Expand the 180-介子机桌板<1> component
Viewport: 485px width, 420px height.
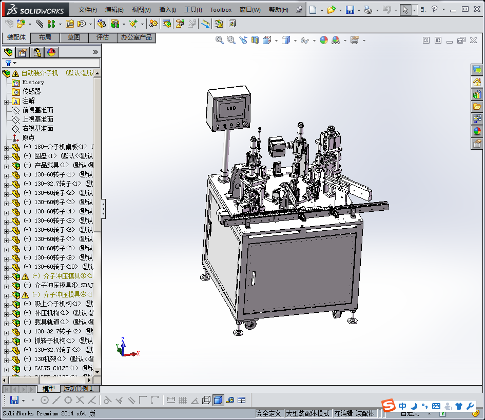6,148
